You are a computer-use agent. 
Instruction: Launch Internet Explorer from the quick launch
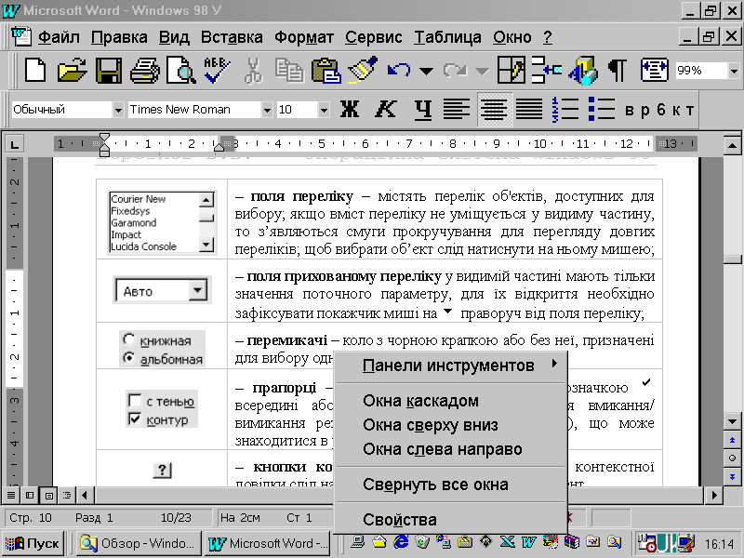(x=401, y=541)
